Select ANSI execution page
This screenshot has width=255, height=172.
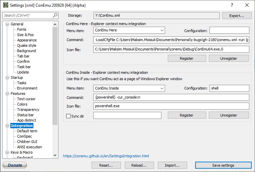(30, 147)
